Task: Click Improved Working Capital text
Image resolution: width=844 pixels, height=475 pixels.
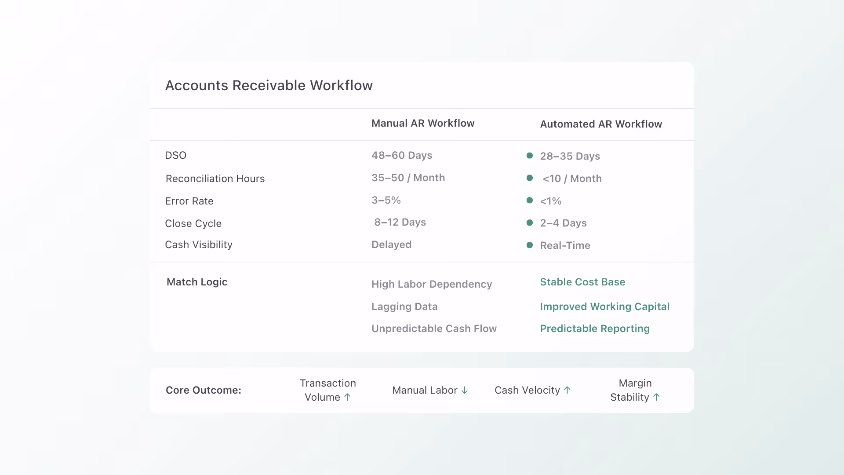Action: (x=605, y=307)
